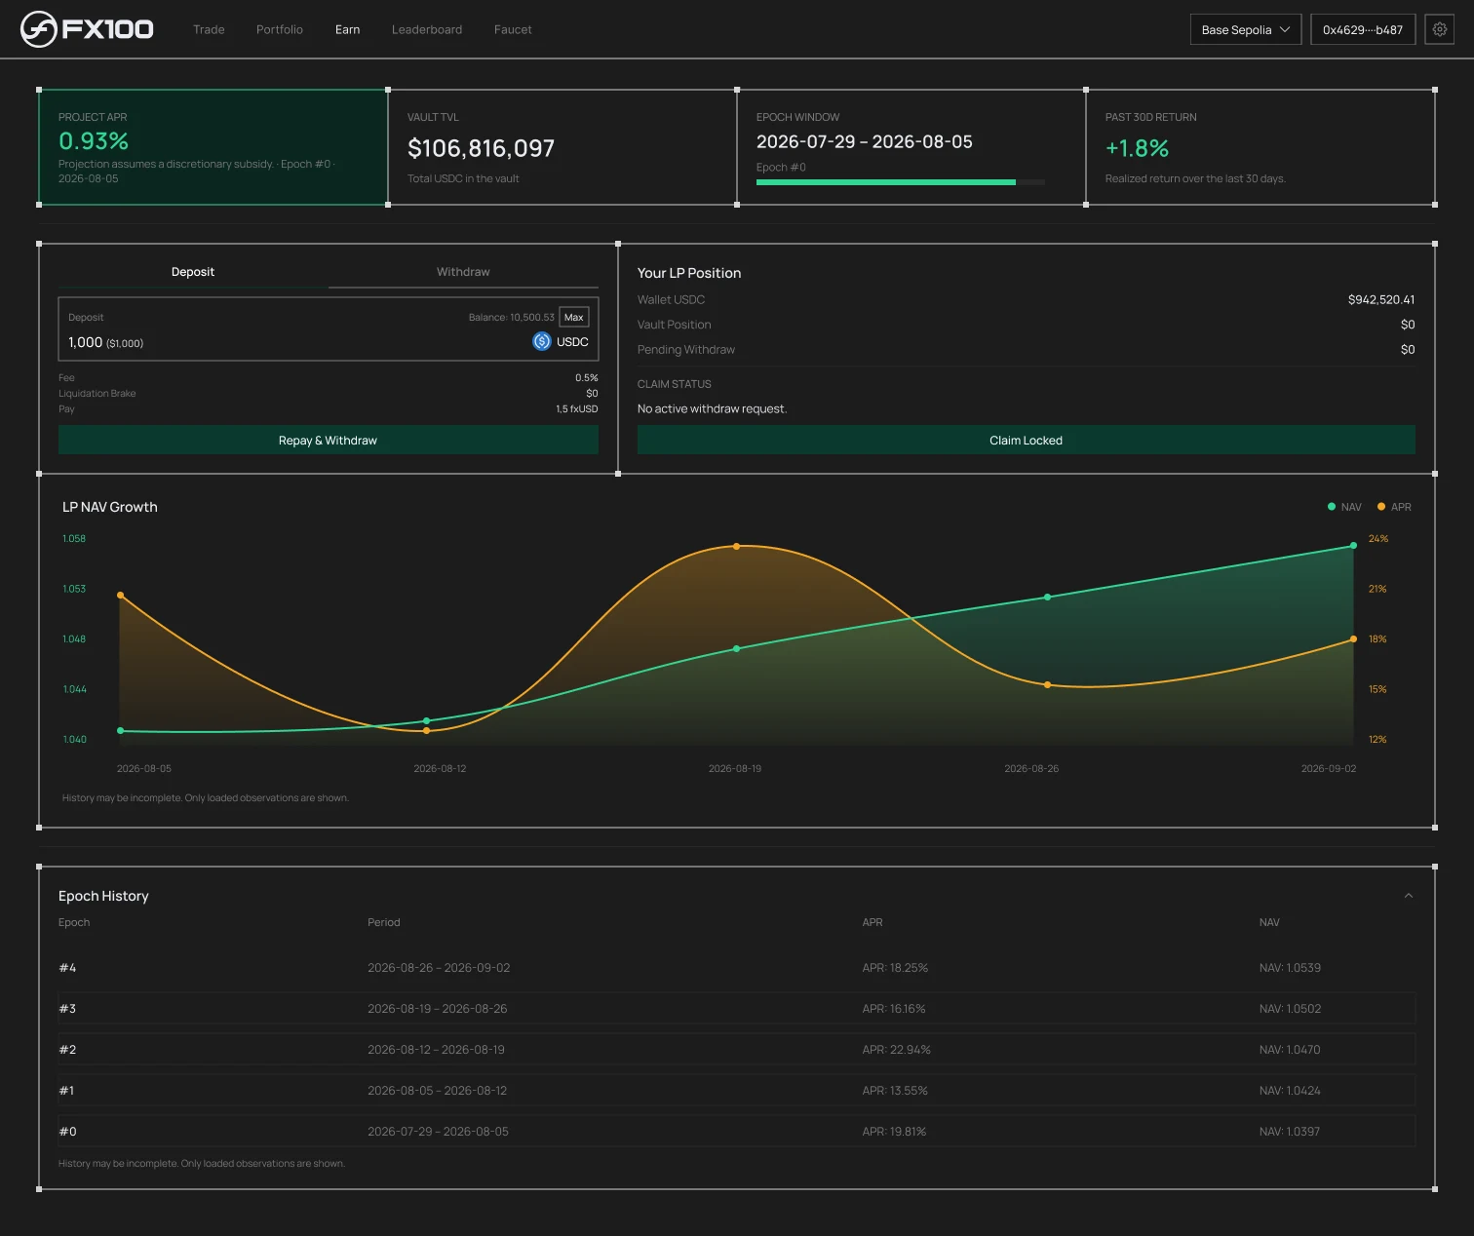Click the Vault TVL value $106,816,097

tap(481, 148)
